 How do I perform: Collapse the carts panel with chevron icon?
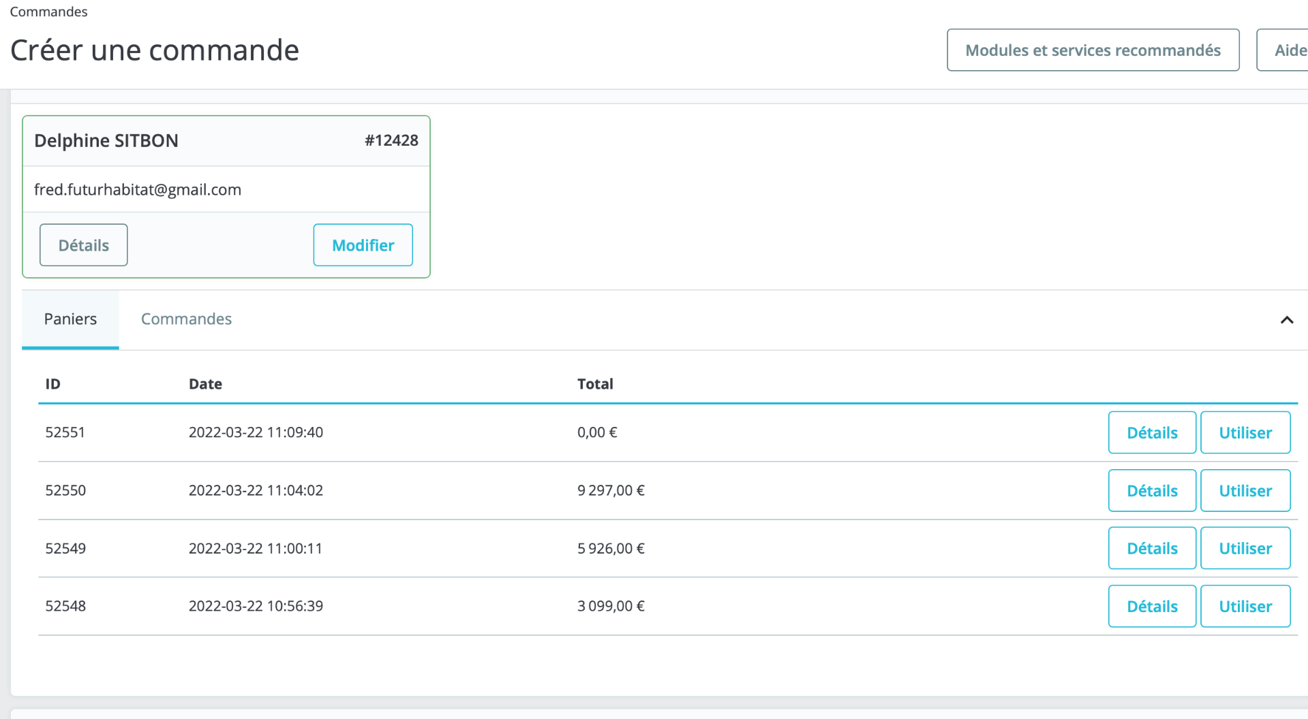[1286, 320]
